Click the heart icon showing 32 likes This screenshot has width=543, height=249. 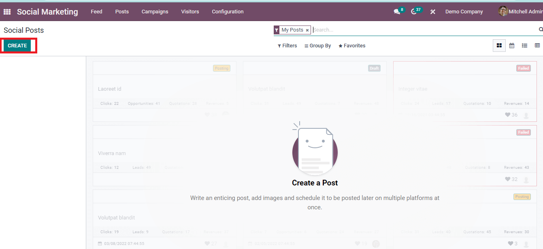tap(507, 179)
